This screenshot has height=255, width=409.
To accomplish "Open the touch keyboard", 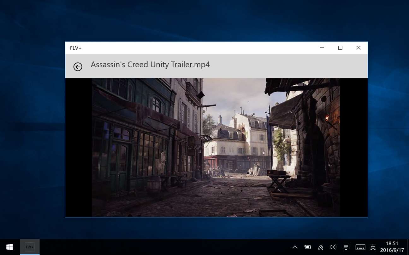I will 360,247.
